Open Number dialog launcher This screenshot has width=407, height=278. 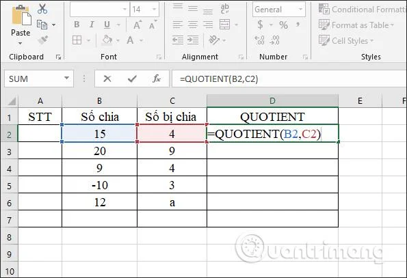coord(305,57)
